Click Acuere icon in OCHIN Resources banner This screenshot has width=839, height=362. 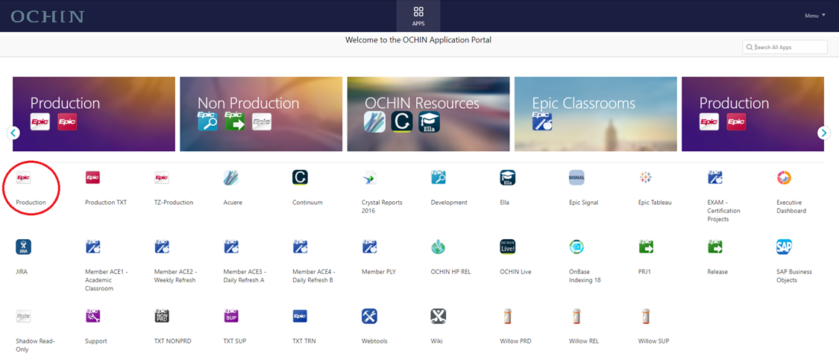374,122
